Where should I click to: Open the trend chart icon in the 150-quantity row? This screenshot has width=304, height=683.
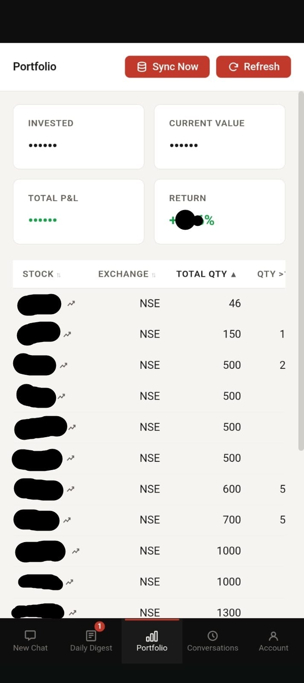(67, 334)
